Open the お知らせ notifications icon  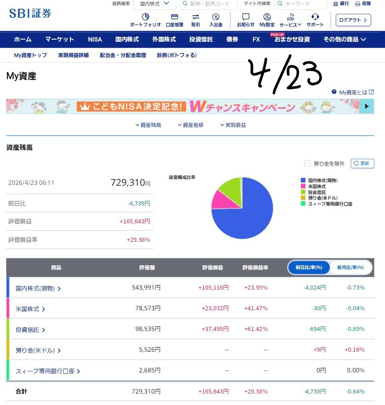point(246,17)
